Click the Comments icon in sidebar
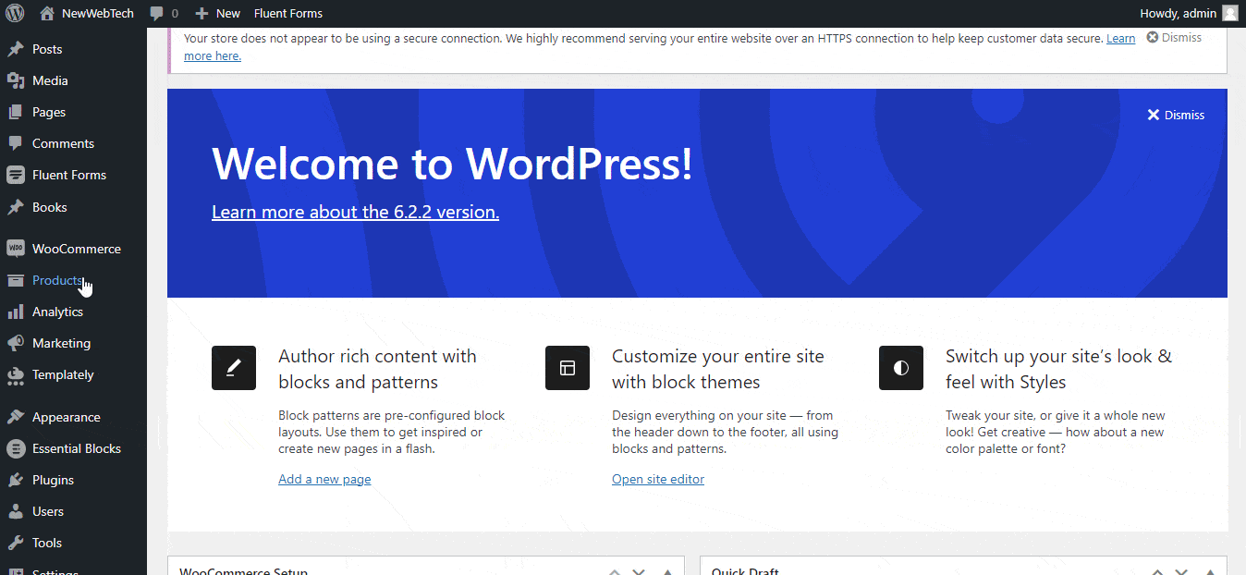1246x575 pixels. (x=16, y=143)
